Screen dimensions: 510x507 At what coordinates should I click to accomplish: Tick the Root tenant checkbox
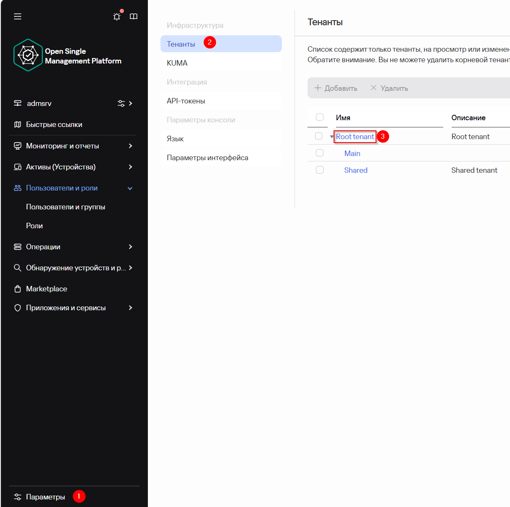319,136
